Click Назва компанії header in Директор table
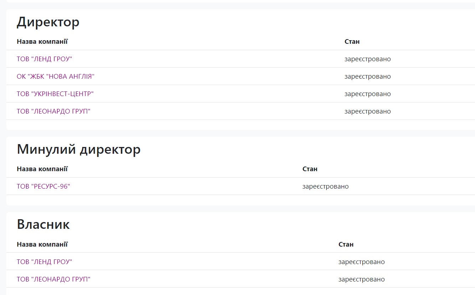 click(x=42, y=42)
